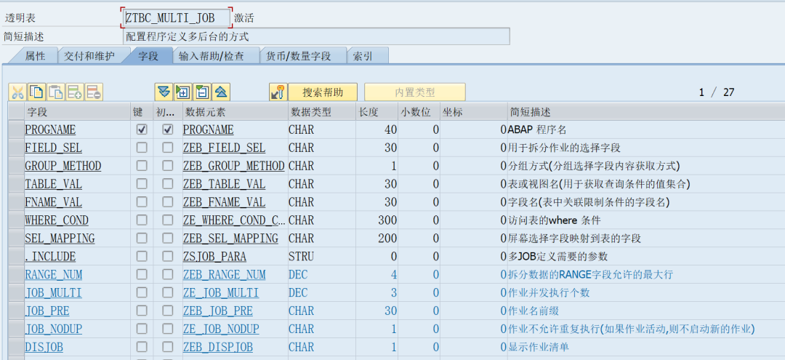Click the 数据类型 column header
The height and width of the screenshot is (360, 785).
[x=322, y=112]
